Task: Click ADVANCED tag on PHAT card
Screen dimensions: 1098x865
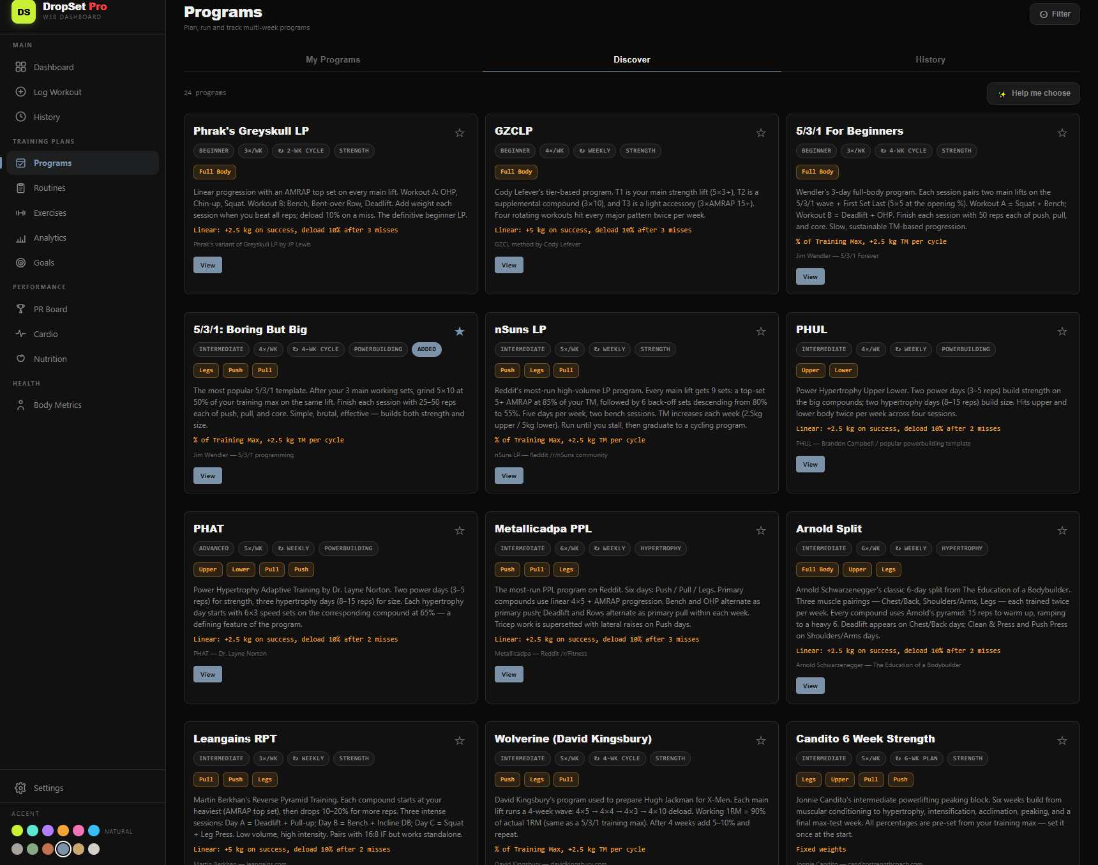Action: coord(214,548)
